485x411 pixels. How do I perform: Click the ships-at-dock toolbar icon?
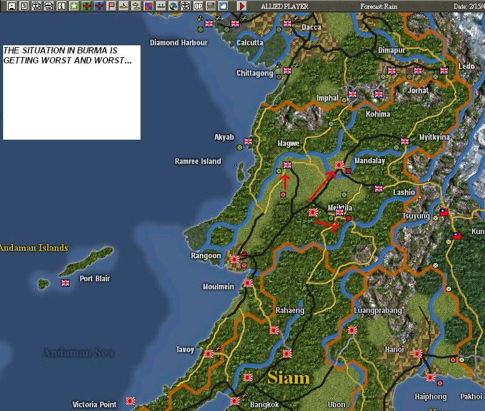point(161,6)
